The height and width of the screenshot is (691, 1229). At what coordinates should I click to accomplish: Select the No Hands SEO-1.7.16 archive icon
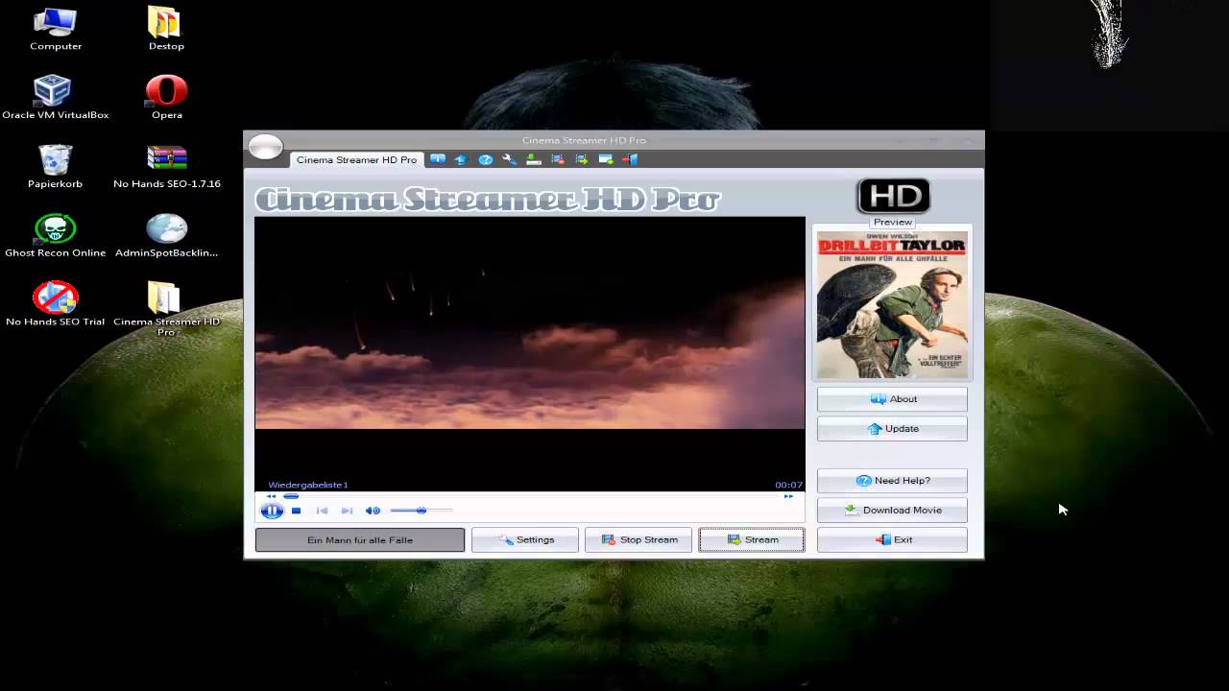167,166
